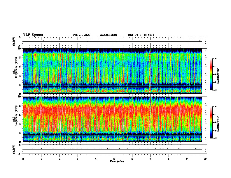Image resolution: width=231 pixels, height=178 pixels.
Task: Click the ch.1 colorbar log(PSD) label
Action: pos(218,76)
